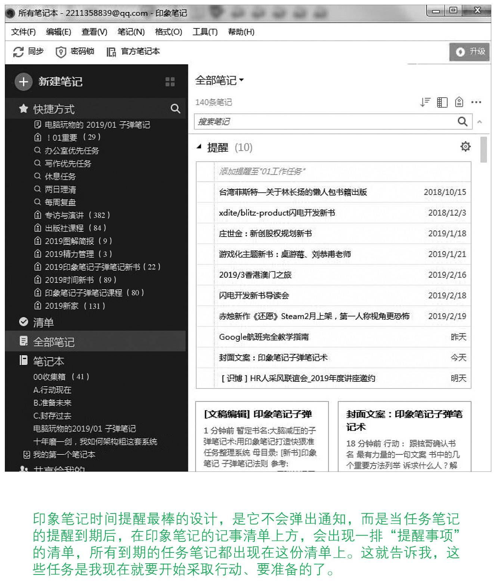Check off reminder 台湾菲斯特—关于林长扬的懒人包书籍出版
498x585 pixels.
click(x=205, y=192)
